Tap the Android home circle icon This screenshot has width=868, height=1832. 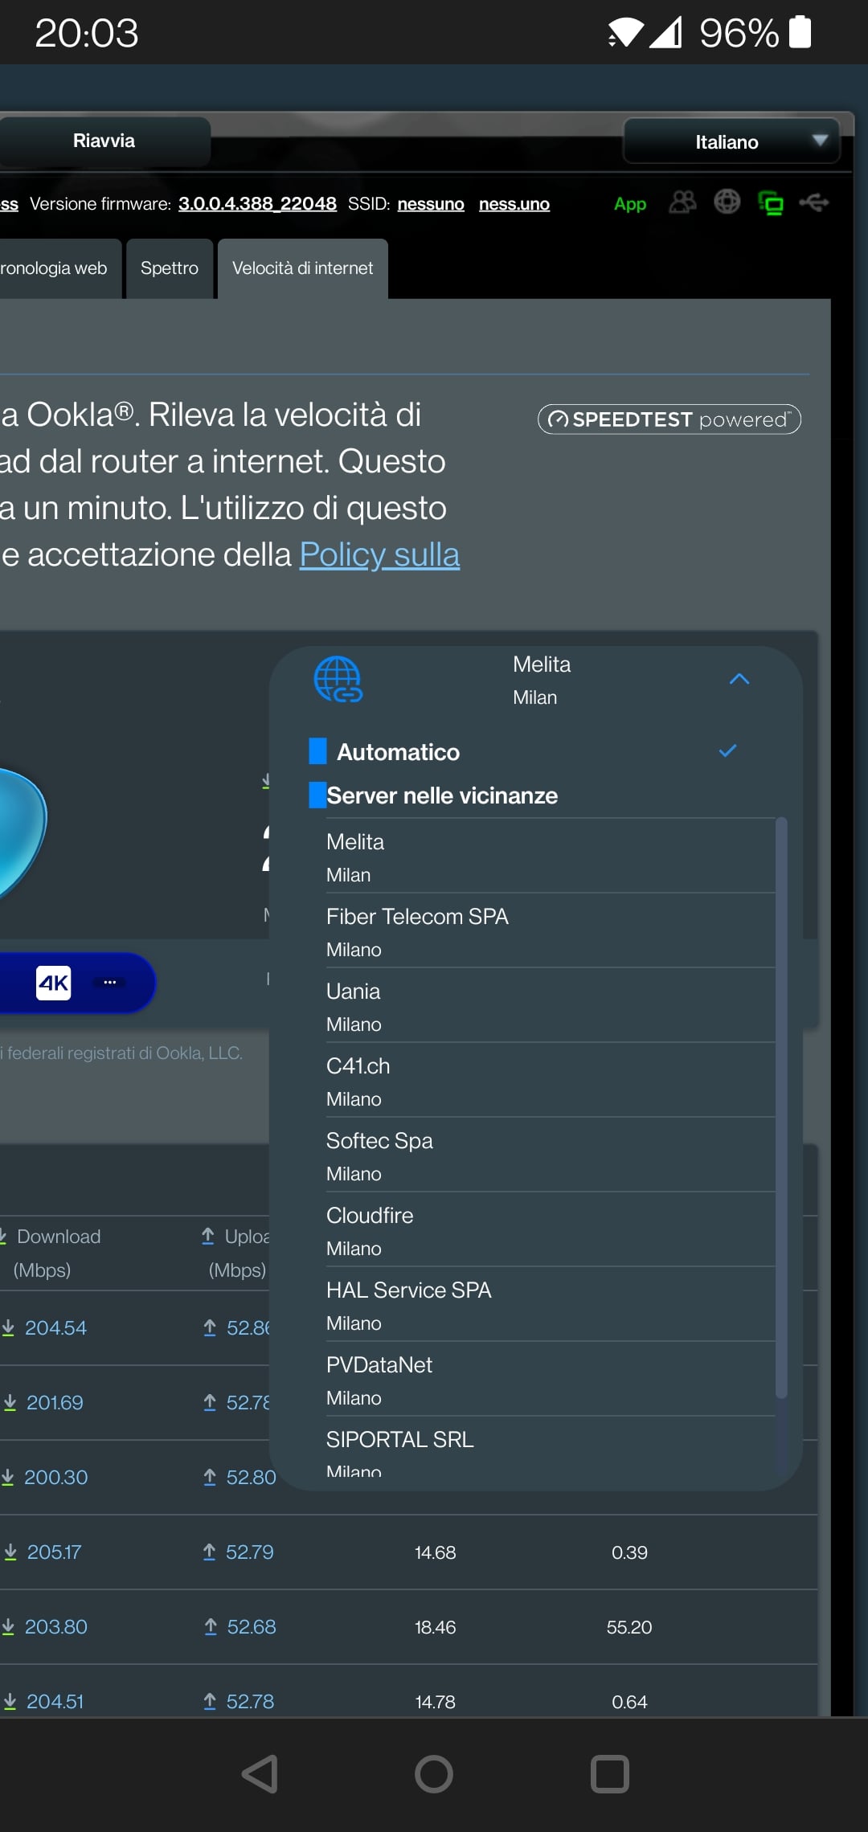pos(434,1774)
